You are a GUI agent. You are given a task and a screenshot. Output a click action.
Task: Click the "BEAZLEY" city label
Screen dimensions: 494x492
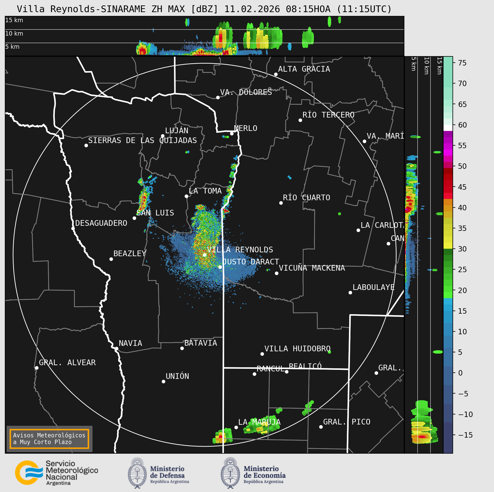130,254
